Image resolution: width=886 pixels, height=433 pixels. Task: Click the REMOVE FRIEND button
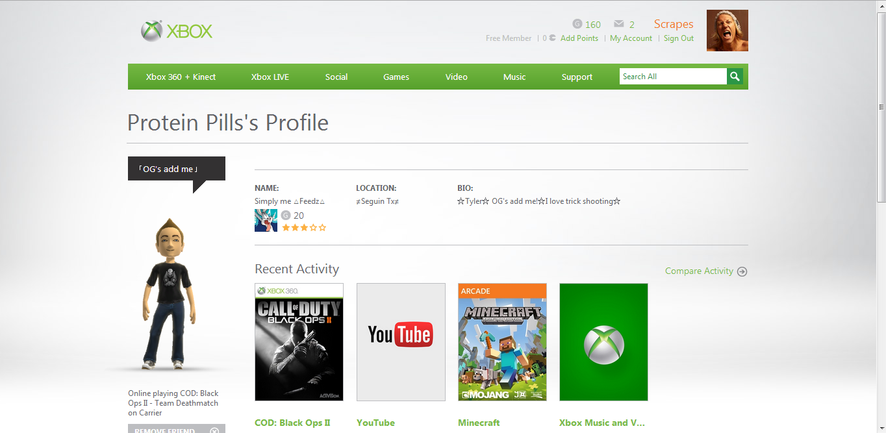coord(177,429)
